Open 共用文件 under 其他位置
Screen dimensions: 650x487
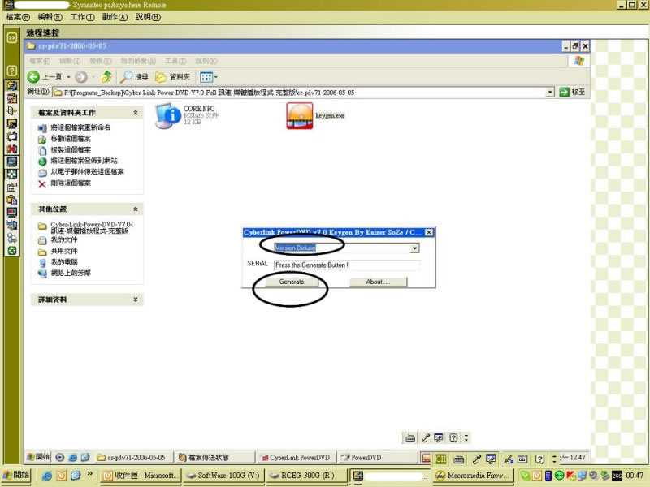pos(64,251)
